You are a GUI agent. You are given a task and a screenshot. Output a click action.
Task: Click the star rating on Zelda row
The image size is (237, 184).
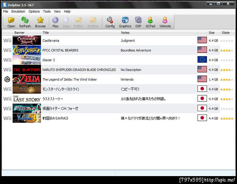227,80
